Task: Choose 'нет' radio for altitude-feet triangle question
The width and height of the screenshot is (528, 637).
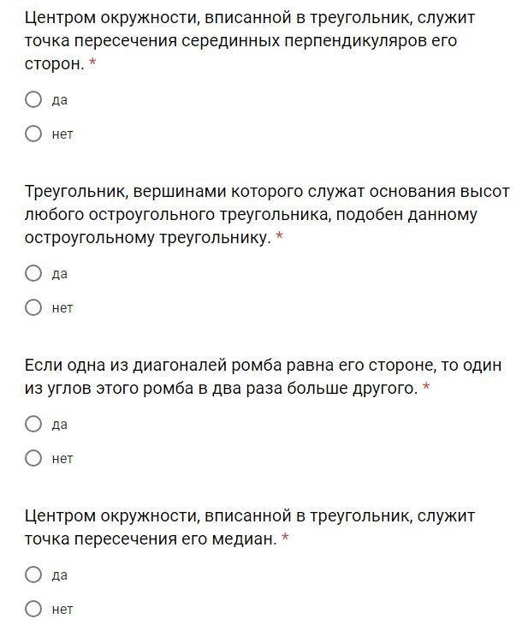Action: click(x=33, y=307)
